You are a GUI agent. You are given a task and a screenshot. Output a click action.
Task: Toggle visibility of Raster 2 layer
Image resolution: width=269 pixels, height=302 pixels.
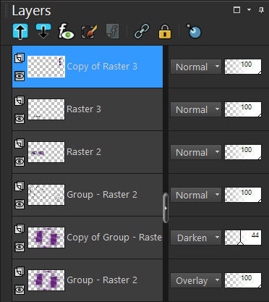tap(20, 162)
